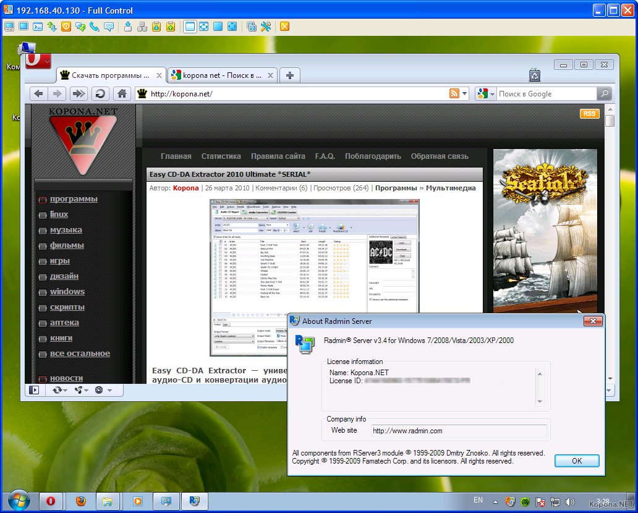The image size is (638, 513).
Task: Open 'музыка' sidebar category link
Action: click(66, 230)
